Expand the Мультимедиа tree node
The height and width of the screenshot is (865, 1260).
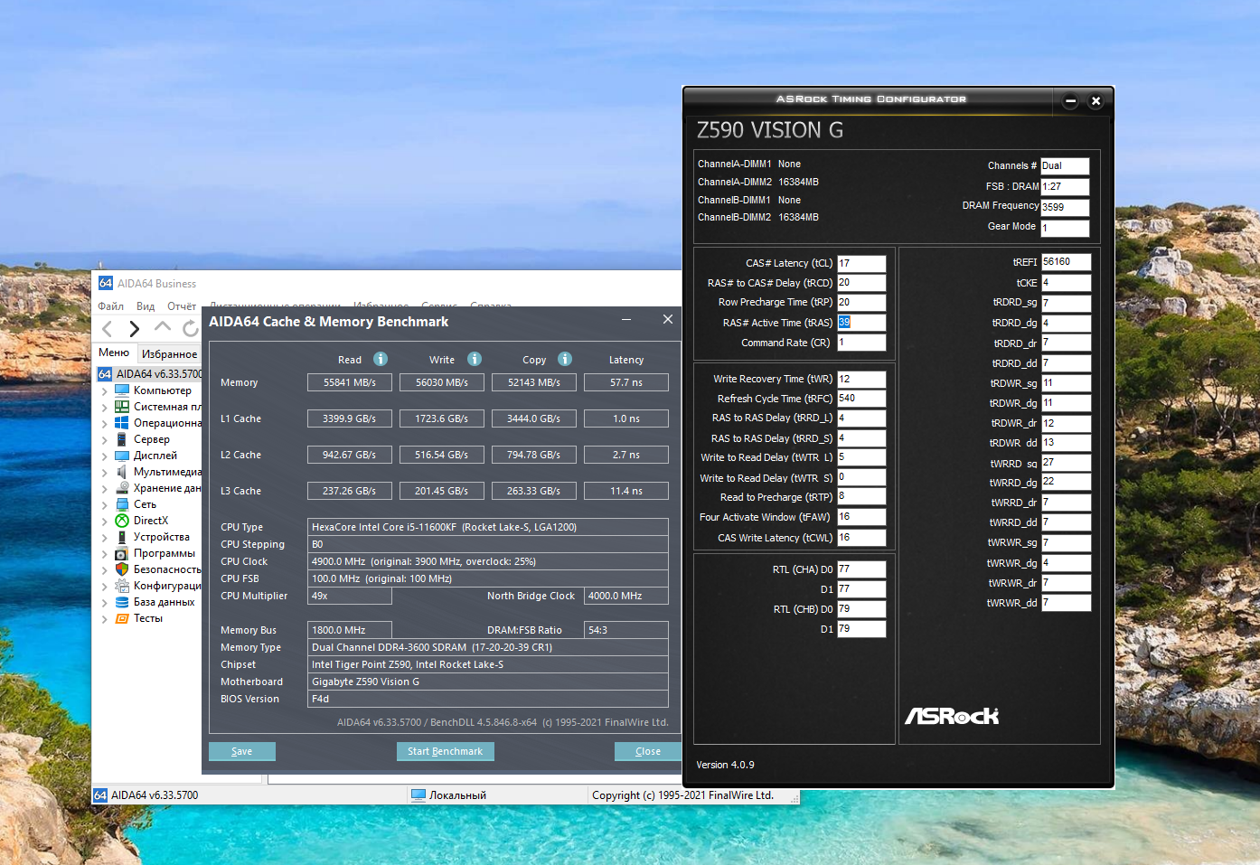(x=105, y=473)
